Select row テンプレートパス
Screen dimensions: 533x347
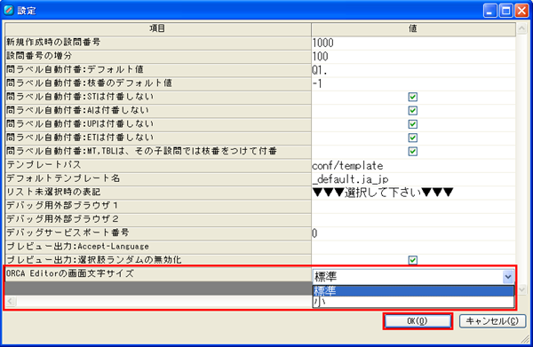[x=158, y=165]
